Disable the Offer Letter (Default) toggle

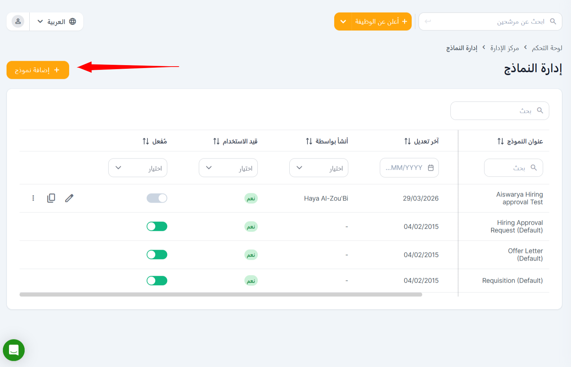[x=157, y=255]
